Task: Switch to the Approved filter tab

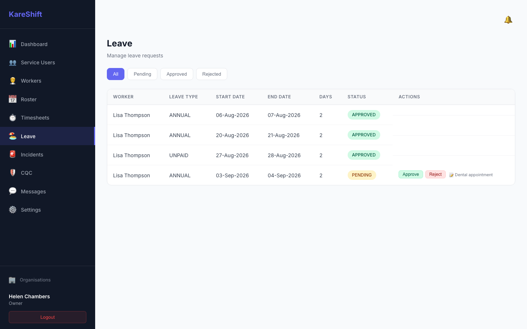Action: tap(177, 74)
